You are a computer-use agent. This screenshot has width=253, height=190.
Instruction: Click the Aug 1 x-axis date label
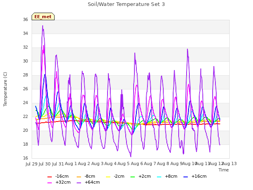click(71, 163)
